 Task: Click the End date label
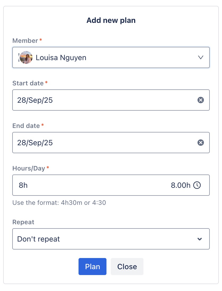coord(26,126)
